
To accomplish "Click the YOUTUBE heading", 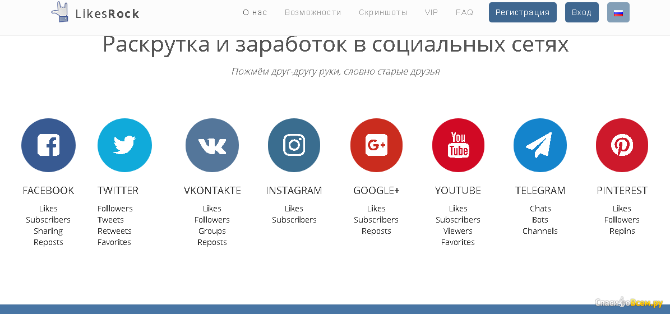I will pos(458,191).
